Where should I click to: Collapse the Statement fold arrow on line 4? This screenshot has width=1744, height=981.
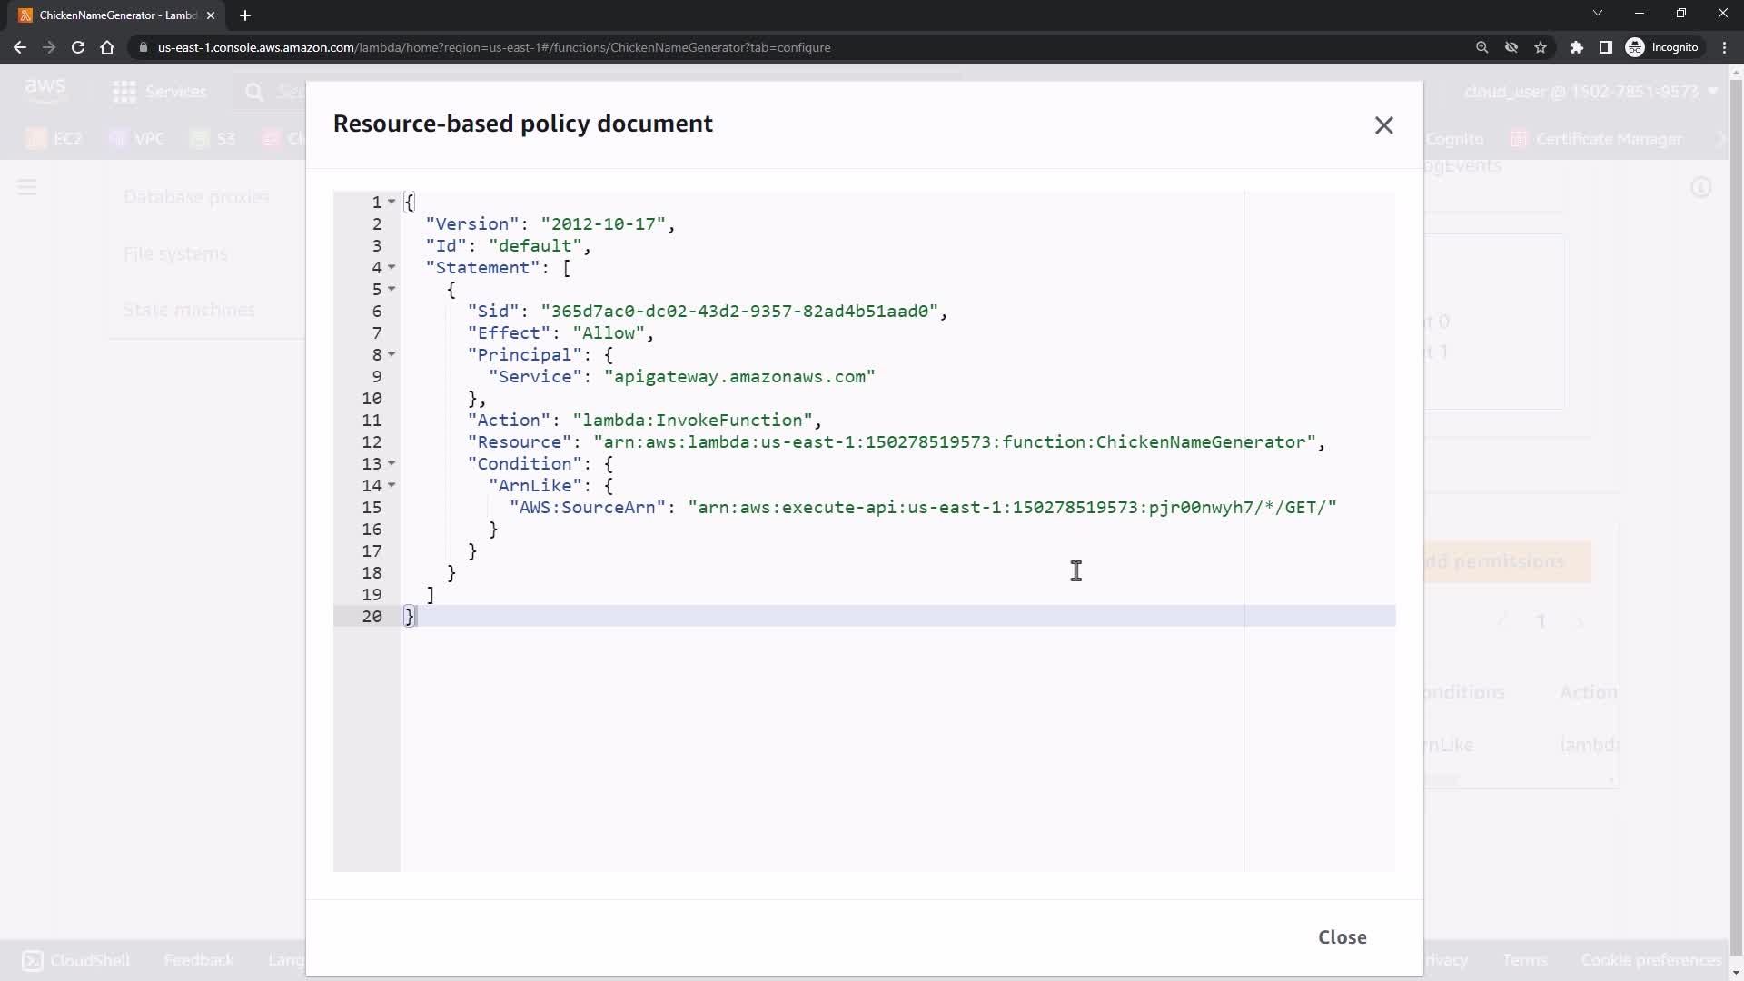coord(391,267)
